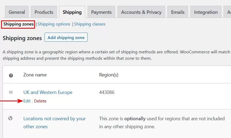Click the Shipping zones sub-section link

click(x=18, y=24)
